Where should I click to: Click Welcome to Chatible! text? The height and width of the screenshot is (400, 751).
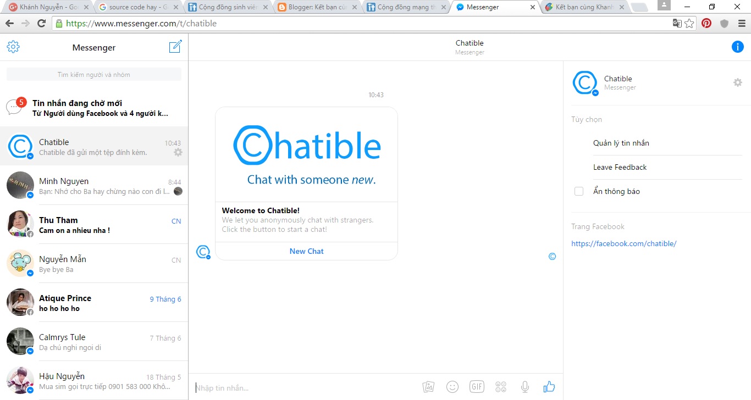[261, 210]
